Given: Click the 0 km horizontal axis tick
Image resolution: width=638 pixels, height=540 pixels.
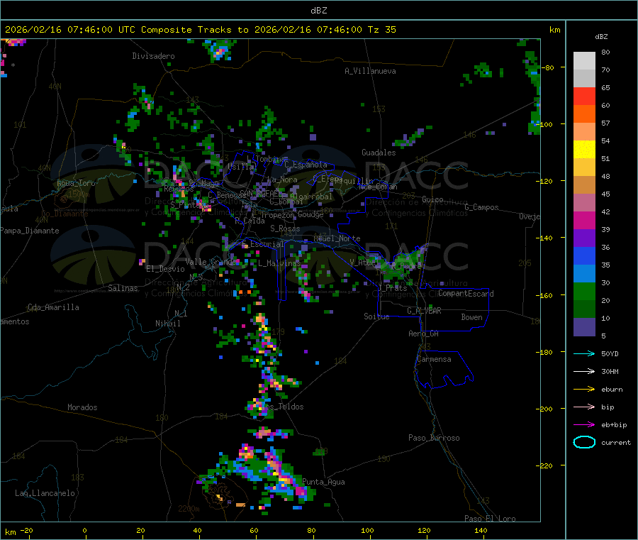Looking at the screenshot, I should click(84, 530).
